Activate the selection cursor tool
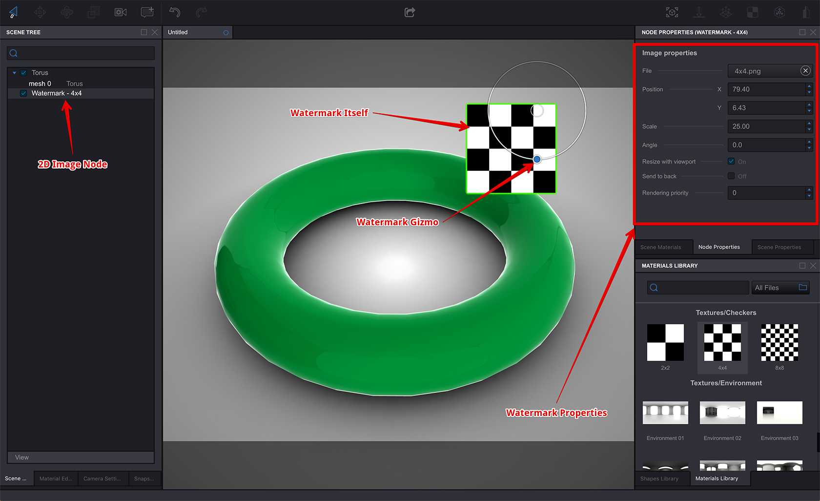The width and height of the screenshot is (820, 501). pyautogui.click(x=13, y=12)
